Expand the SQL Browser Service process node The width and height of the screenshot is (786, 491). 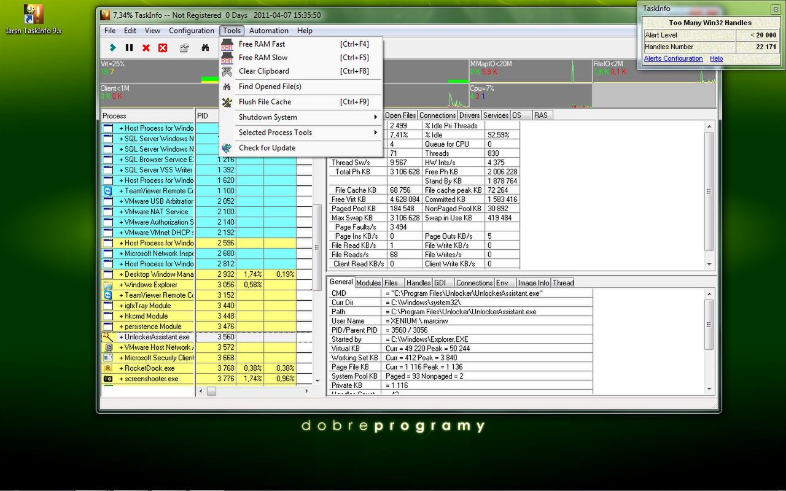coord(122,160)
